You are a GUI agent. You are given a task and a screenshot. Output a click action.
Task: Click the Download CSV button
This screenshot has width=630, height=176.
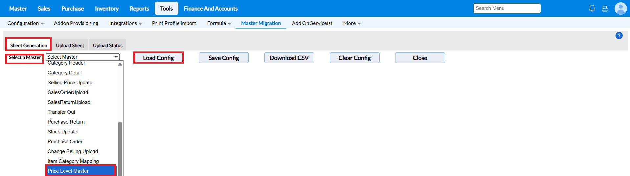coord(289,58)
